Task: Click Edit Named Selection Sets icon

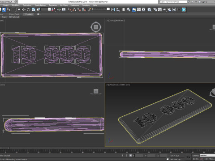Action: coord(89,10)
